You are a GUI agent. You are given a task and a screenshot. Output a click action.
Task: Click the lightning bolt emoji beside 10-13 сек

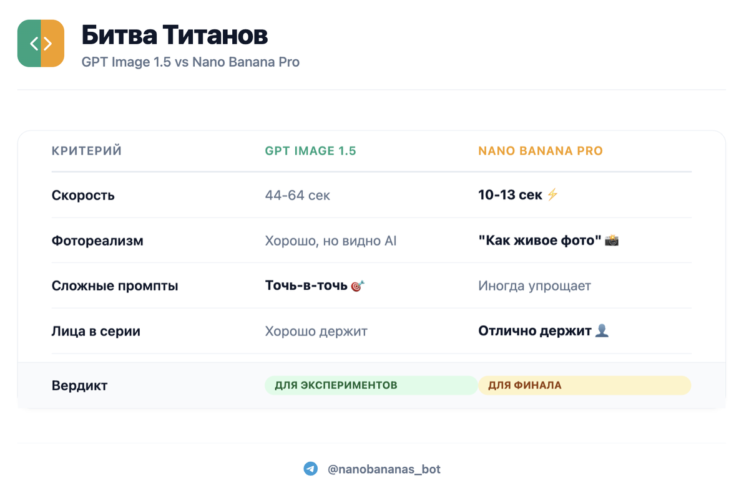pos(552,195)
